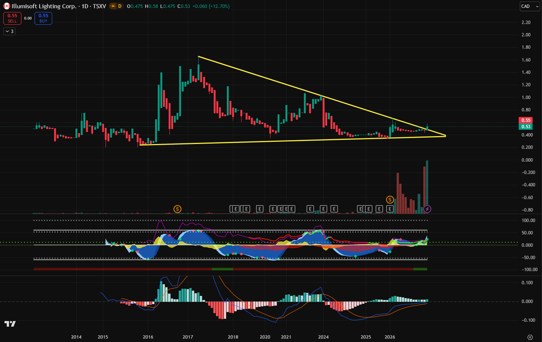542x342 pixels.
Task: Click the Canadian flag icon beside the symbol name
Action: pyautogui.click(x=6, y=6)
